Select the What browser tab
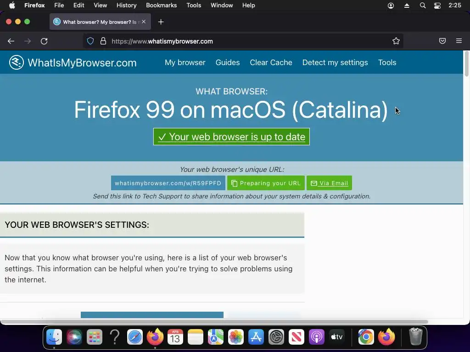 coord(100,22)
